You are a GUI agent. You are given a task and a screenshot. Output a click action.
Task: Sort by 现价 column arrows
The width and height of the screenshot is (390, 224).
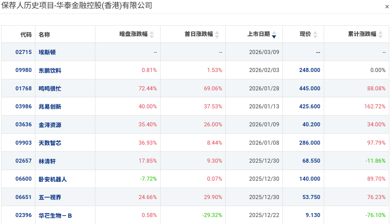pos(315,35)
